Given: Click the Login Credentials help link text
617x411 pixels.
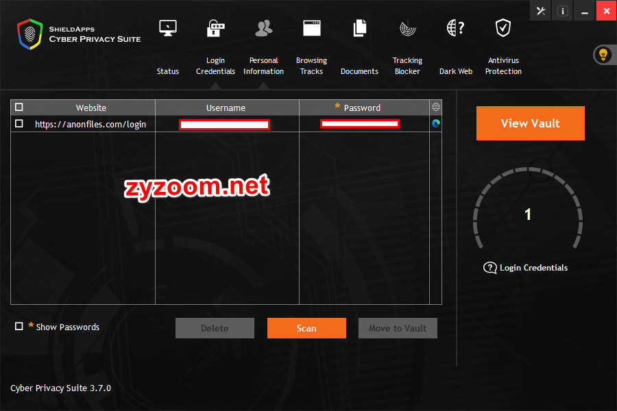Looking at the screenshot, I should point(533,268).
